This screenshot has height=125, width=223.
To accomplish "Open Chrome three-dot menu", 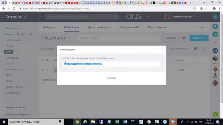I will pyautogui.click(x=219, y=9).
